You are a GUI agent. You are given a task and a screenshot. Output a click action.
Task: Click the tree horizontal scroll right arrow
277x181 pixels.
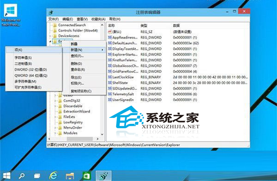(x=97, y=139)
